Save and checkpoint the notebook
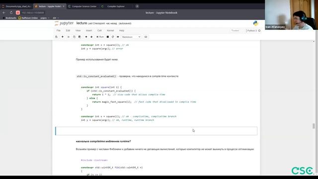 point(56,37)
